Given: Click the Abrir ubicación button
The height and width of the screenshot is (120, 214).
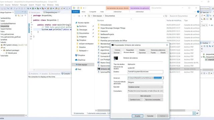Looking at the screenshot, I should pos(145,96).
